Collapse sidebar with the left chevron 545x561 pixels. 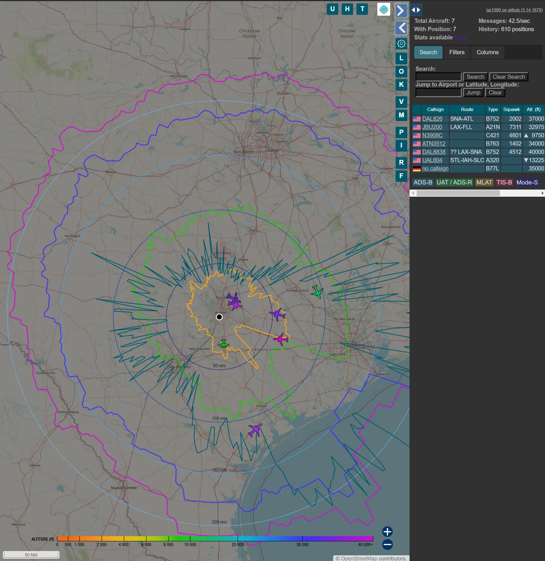pyautogui.click(x=401, y=28)
